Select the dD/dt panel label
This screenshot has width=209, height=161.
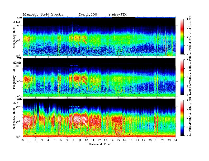(17, 62)
